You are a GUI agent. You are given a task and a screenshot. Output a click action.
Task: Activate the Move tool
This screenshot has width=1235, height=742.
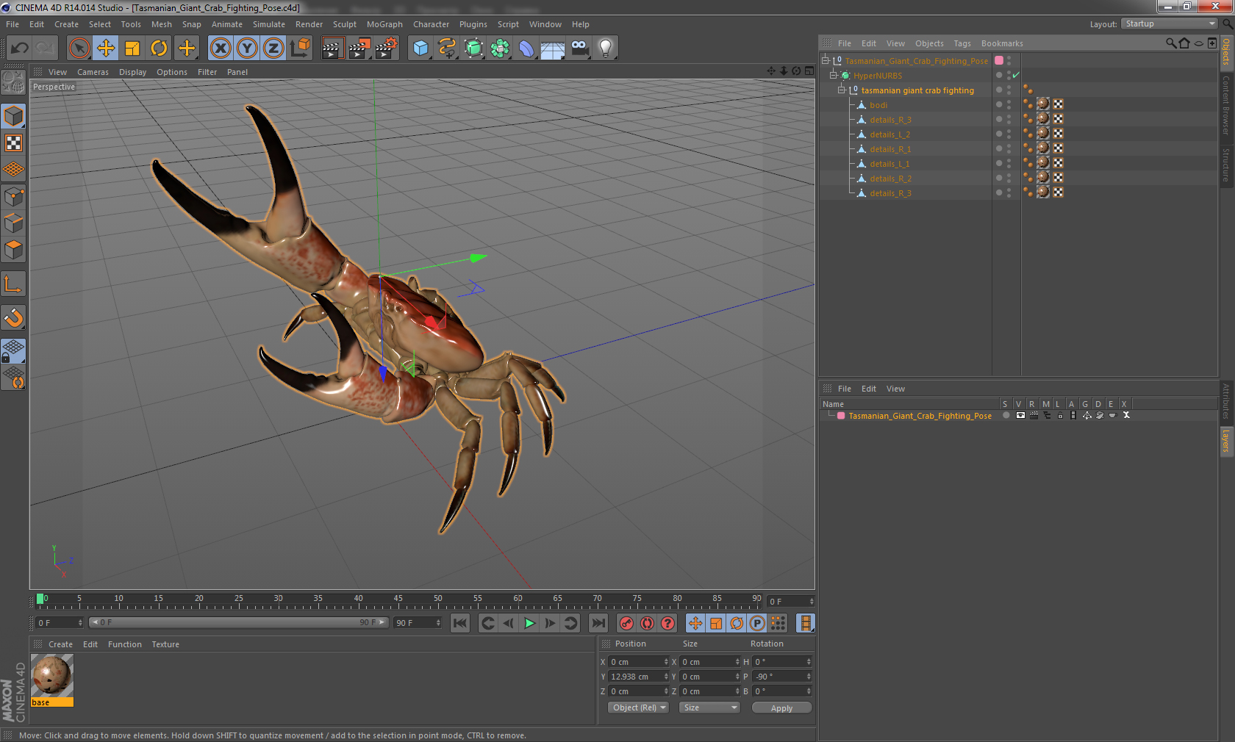106,48
